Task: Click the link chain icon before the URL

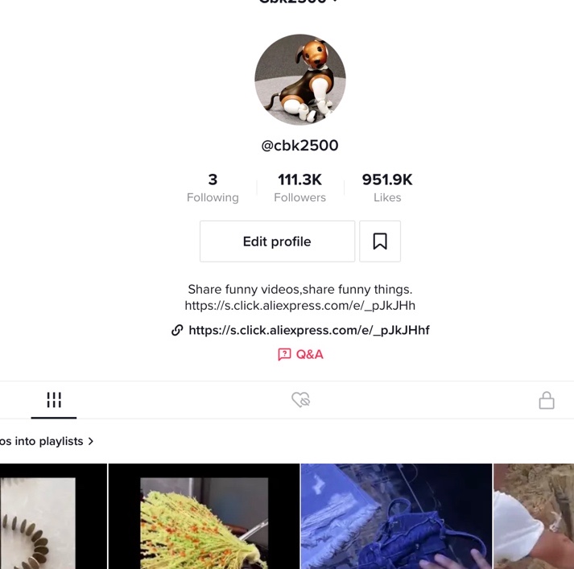Action: 177,330
